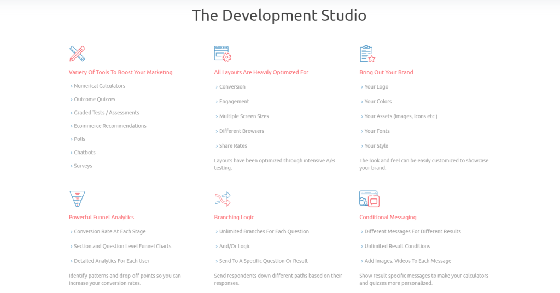Viewport: 560px width, 293px height.
Task: Click the browser window with gear icon
Action: click(x=223, y=54)
